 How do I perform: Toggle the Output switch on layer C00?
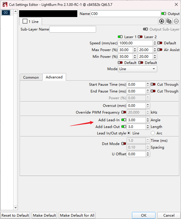tap(164, 14)
